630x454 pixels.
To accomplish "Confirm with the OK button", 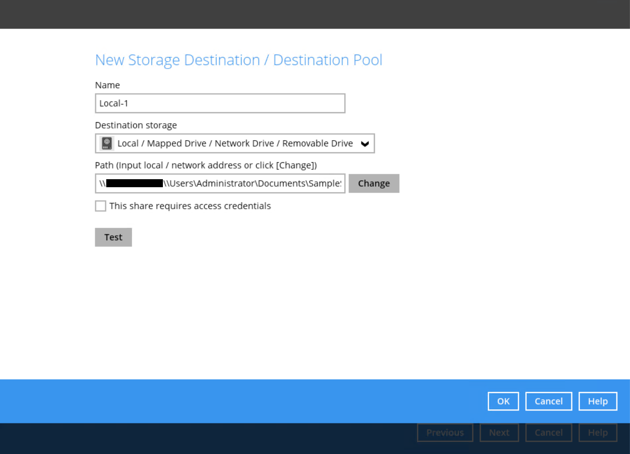I will click(503, 401).
